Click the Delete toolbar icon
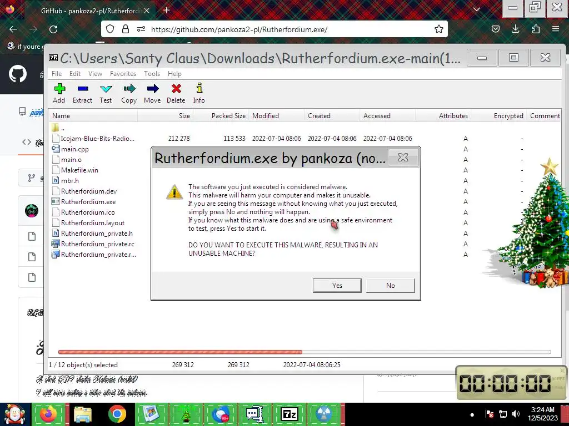Image resolution: width=569 pixels, height=426 pixels. tap(176, 93)
